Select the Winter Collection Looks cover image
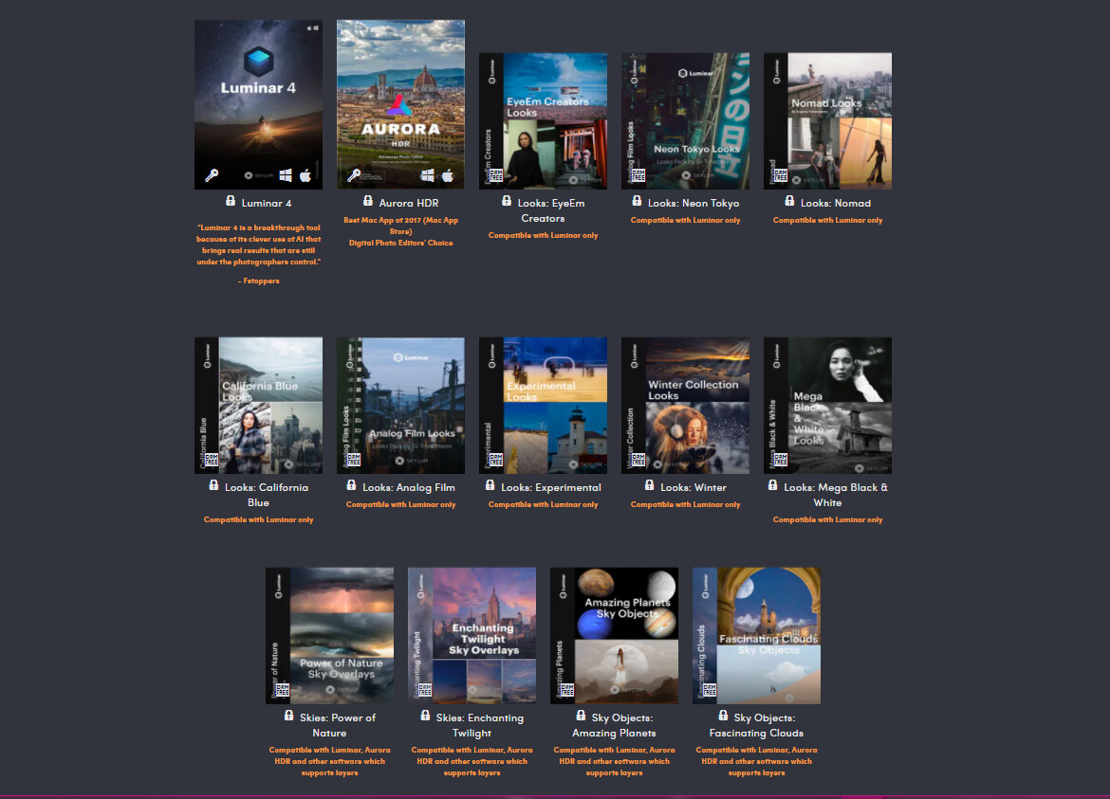The image size is (1110, 799). point(685,405)
